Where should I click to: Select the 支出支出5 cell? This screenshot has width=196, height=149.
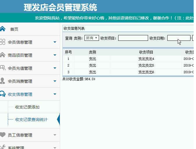tap(146, 65)
